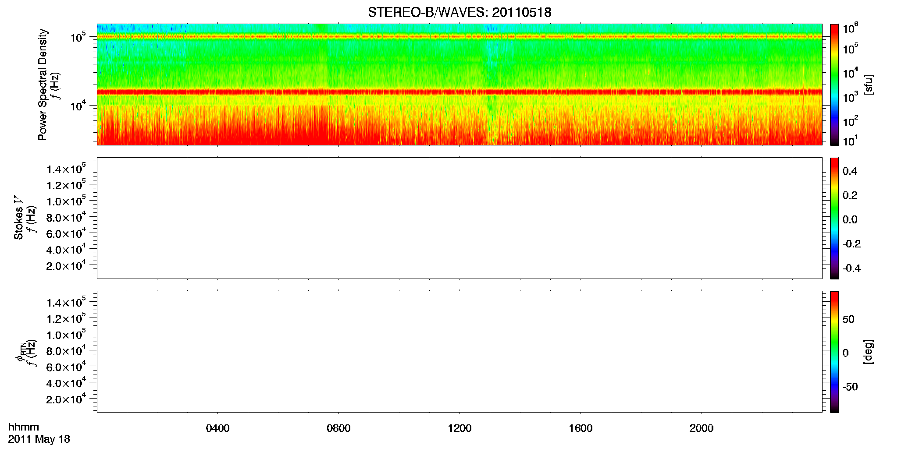Click the 1200 time axis label

tap(459, 428)
